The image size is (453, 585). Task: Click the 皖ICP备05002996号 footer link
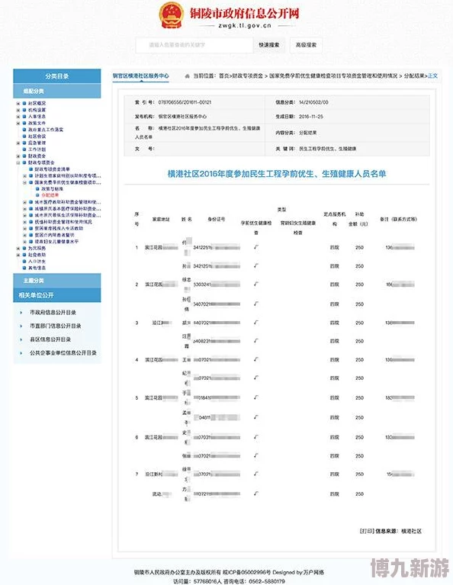pyautogui.click(x=246, y=572)
